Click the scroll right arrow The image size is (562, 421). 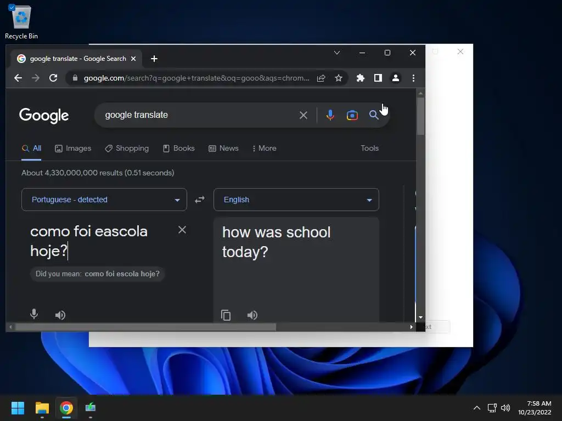[411, 327]
